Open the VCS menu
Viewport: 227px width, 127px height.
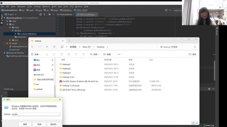tap(72, 7)
